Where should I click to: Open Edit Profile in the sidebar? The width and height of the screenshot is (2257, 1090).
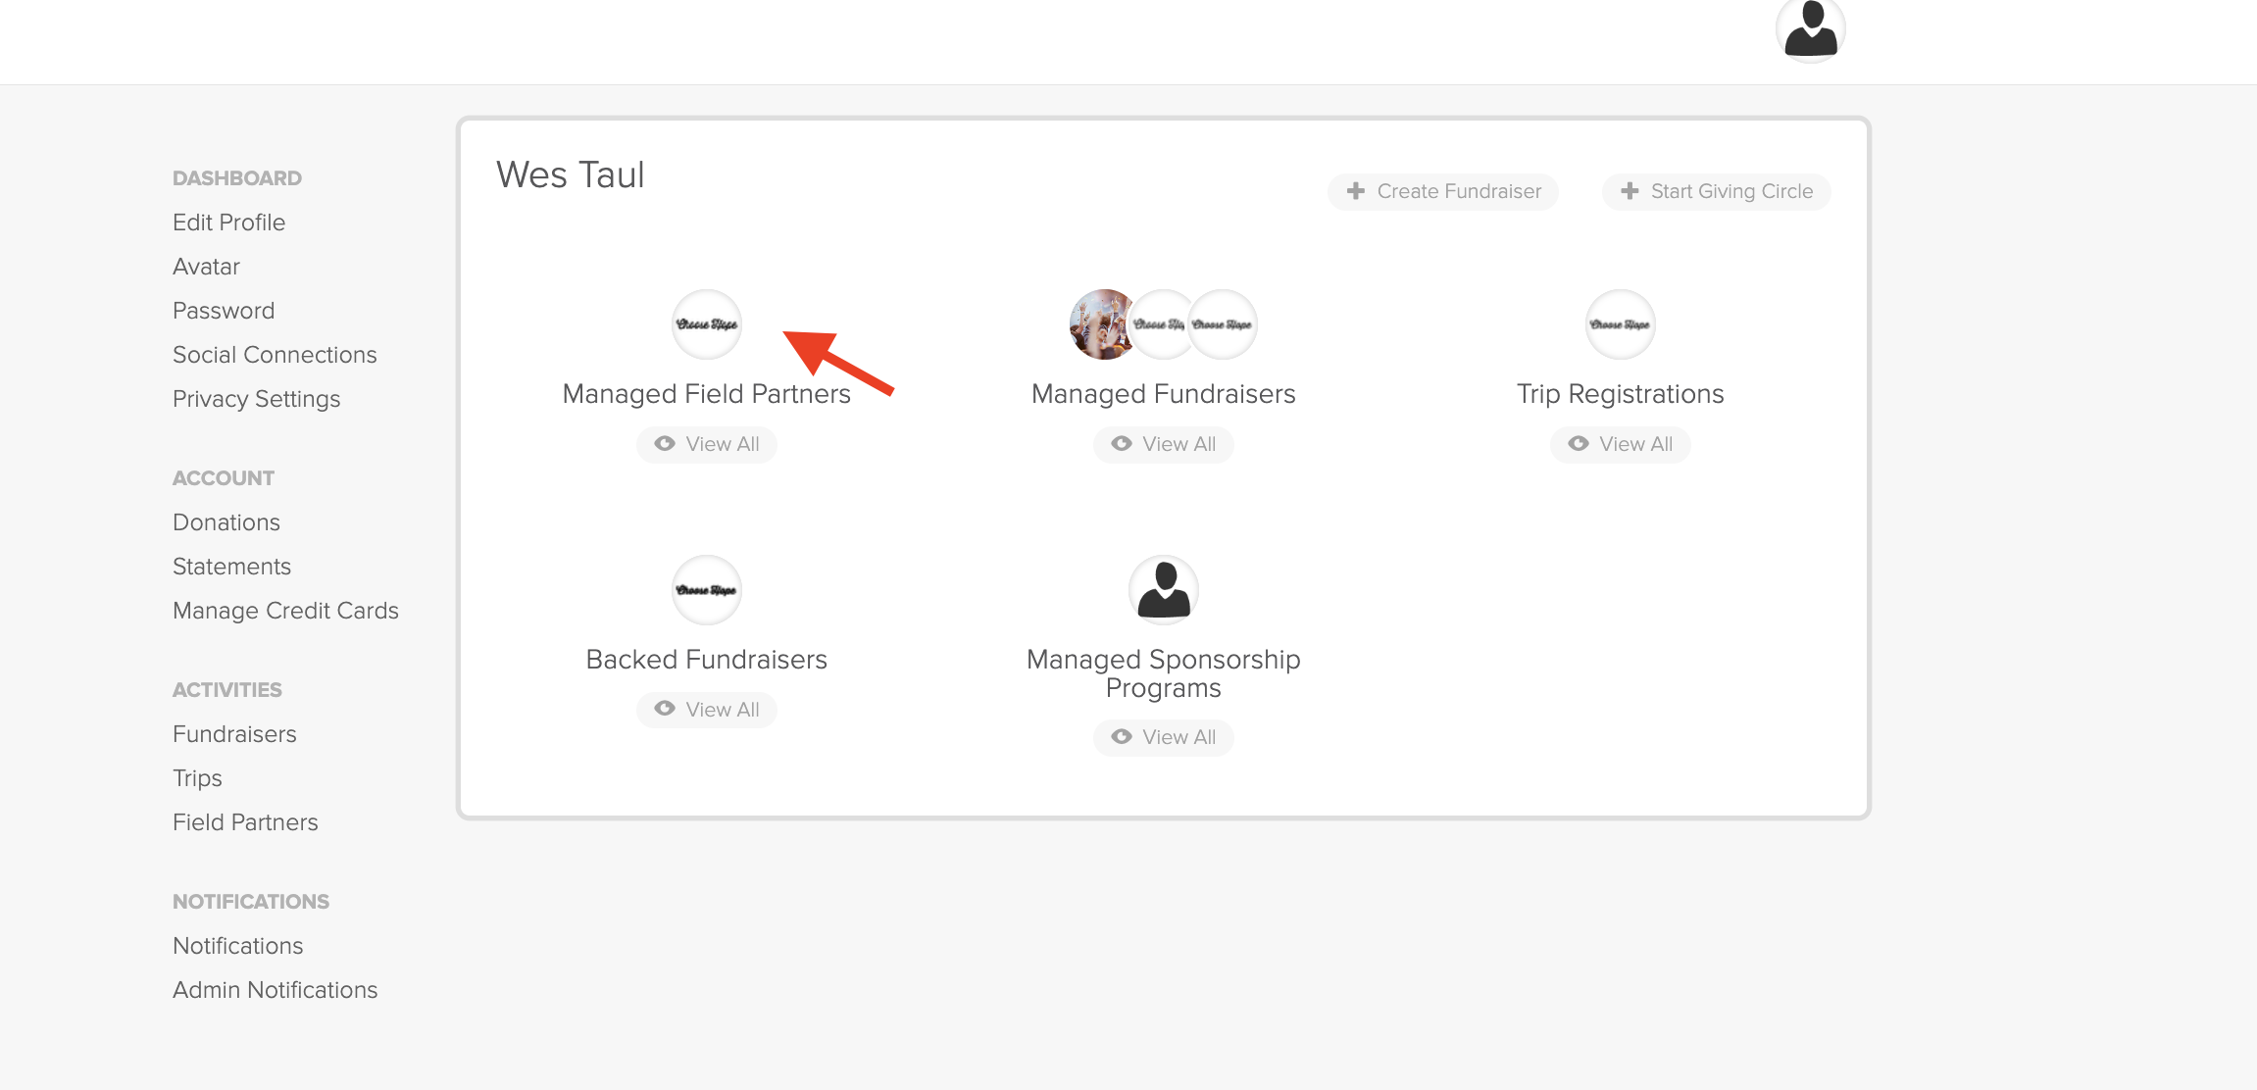(x=228, y=223)
